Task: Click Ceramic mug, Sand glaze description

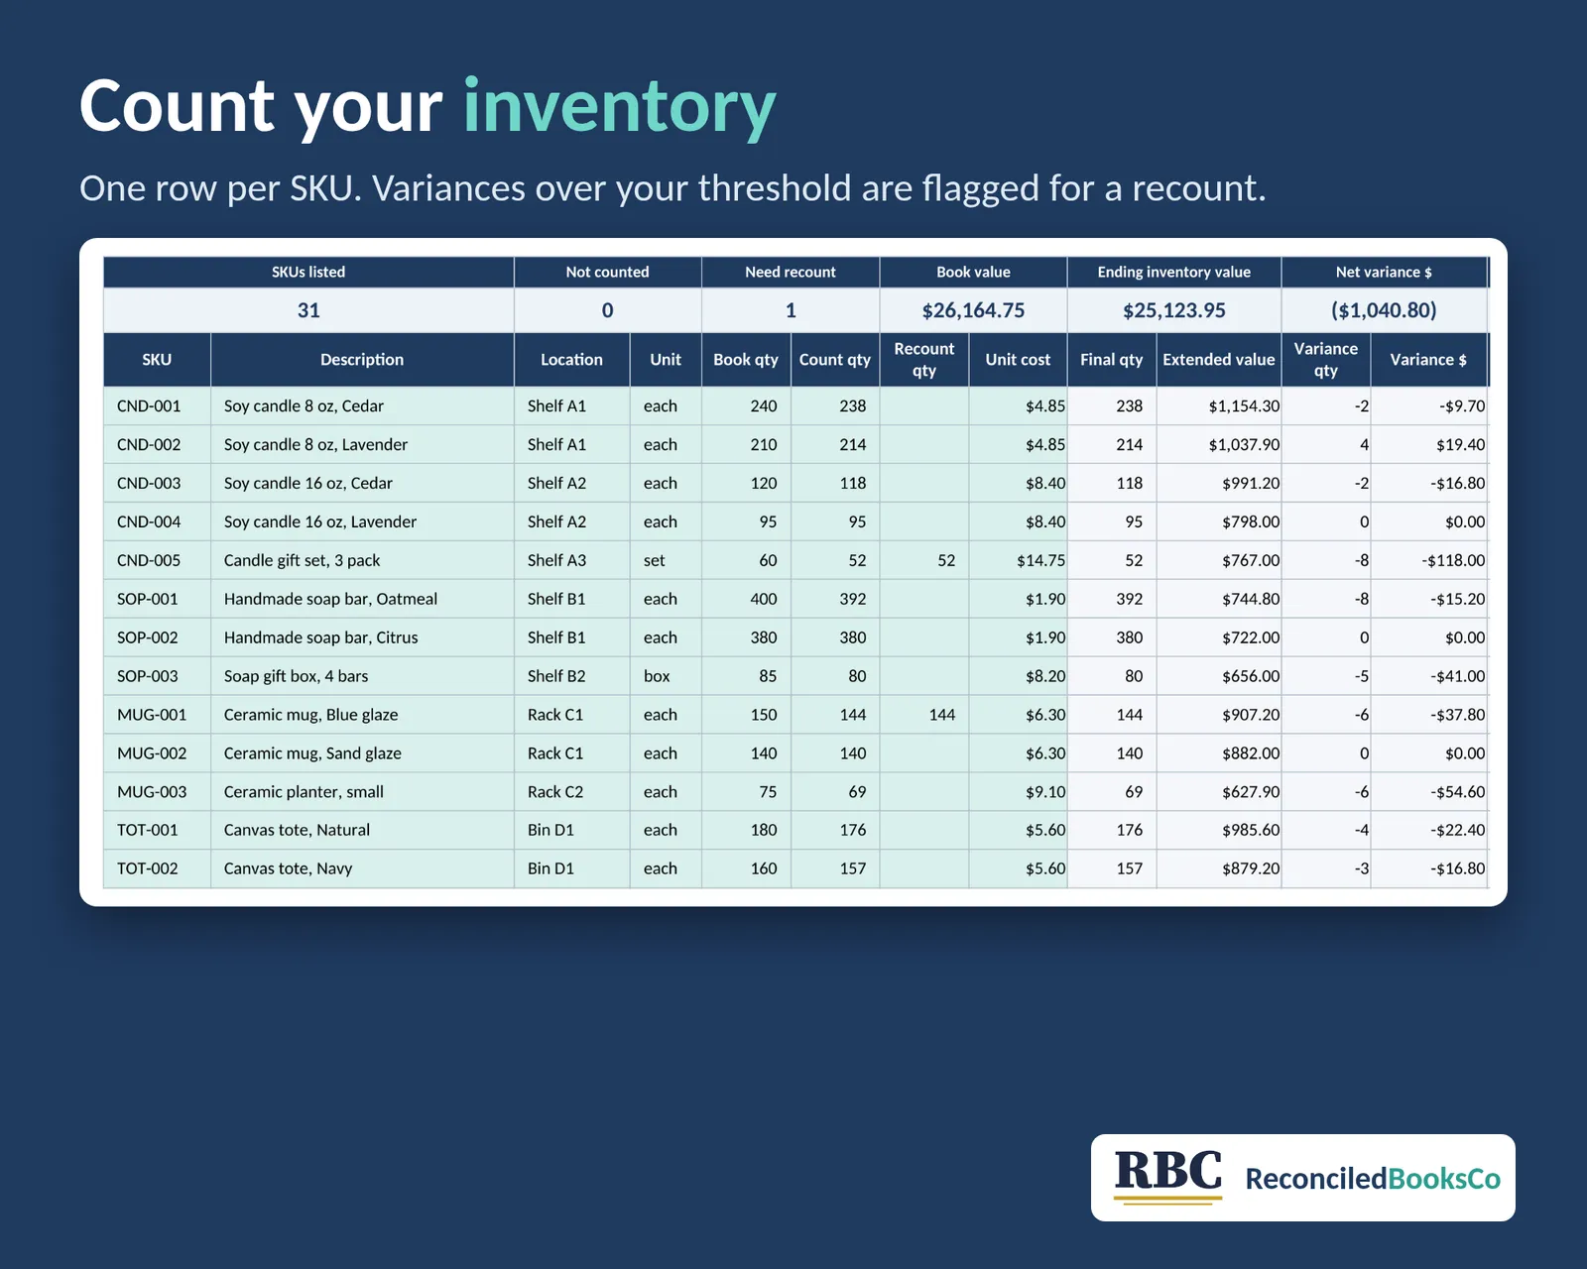Action: [x=362, y=754]
